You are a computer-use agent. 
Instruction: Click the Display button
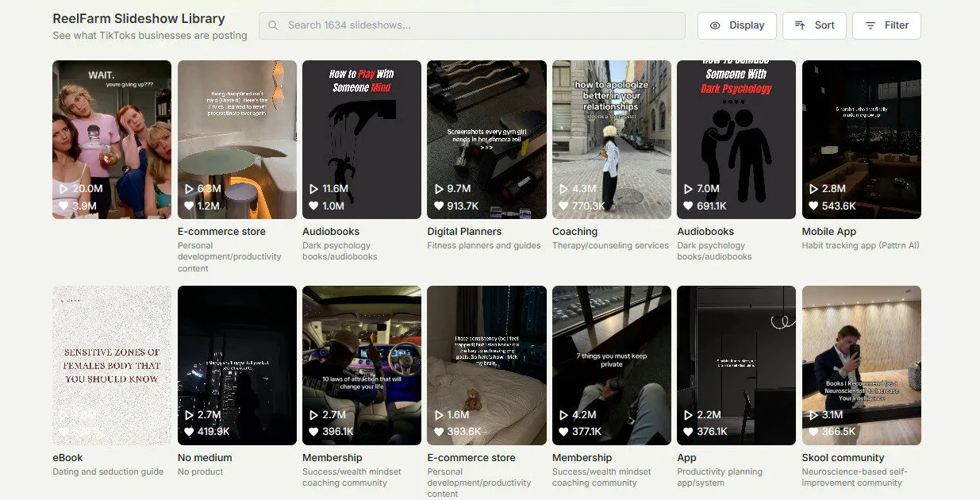736,25
